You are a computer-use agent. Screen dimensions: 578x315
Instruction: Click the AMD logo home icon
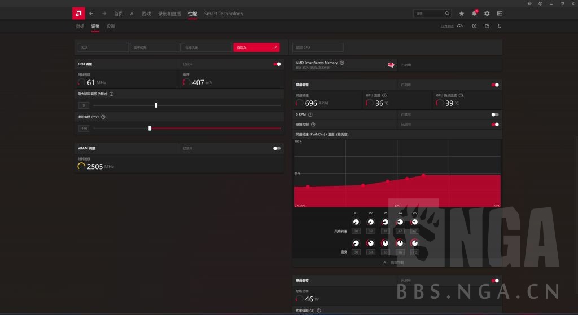click(78, 13)
